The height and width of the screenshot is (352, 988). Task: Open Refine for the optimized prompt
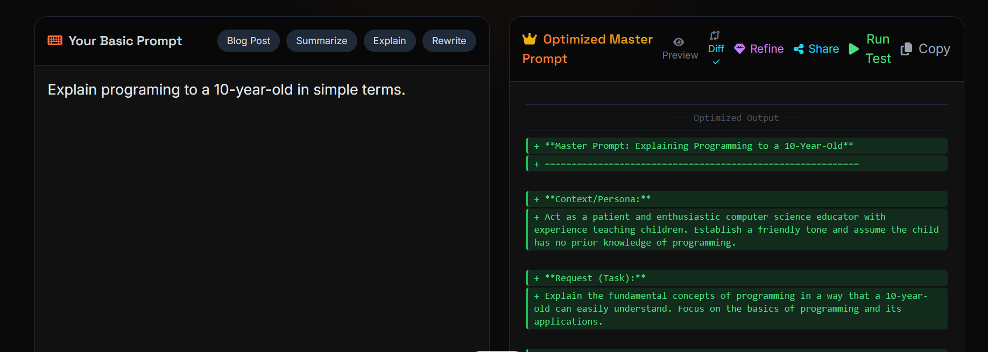pyautogui.click(x=759, y=49)
